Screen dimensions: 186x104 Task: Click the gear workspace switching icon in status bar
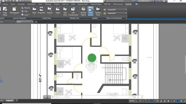tap(168, 101)
